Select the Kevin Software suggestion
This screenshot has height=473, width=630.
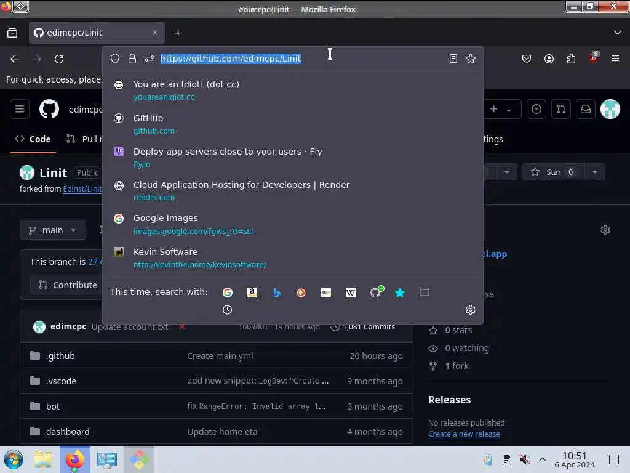pyautogui.click(x=292, y=258)
